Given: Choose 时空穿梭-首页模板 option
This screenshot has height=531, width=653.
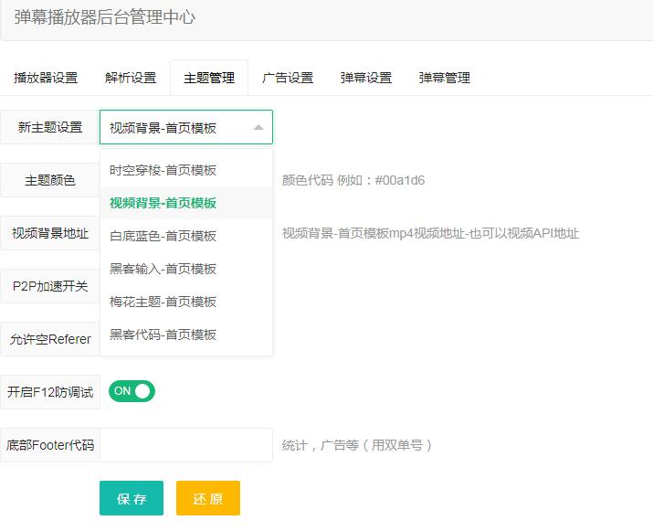Looking at the screenshot, I should tap(186, 170).
